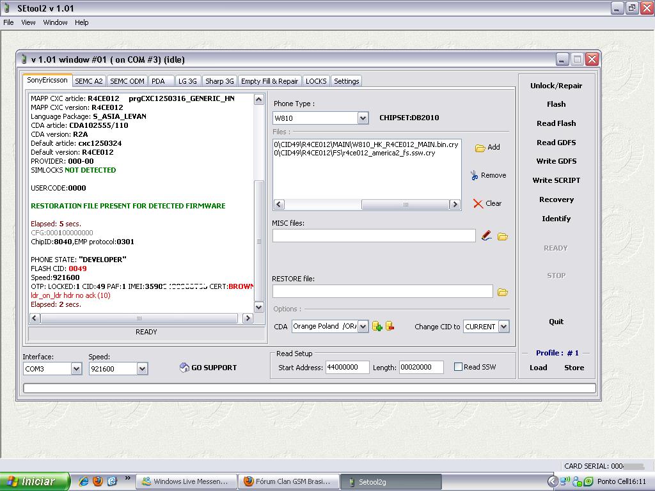Image resolution: width=655 pixels, height=491 pixels.
Task: Switch to Windows Live Messenger taskbar item
Action: point(186,481)
